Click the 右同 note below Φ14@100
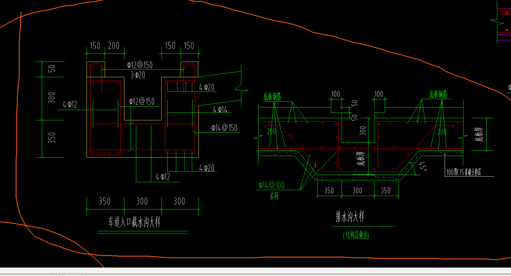This screenshot has height=276, width=511. pos(274,196)
